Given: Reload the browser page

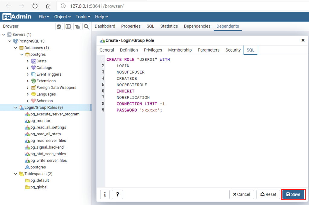Looking at the screenshot, I should 35,6.
